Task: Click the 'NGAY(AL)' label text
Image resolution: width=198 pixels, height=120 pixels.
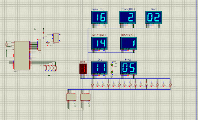Action: [99, 35]
